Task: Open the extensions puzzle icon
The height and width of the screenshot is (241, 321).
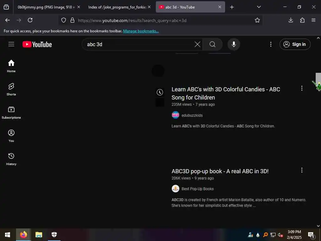Action: (302, 20)
